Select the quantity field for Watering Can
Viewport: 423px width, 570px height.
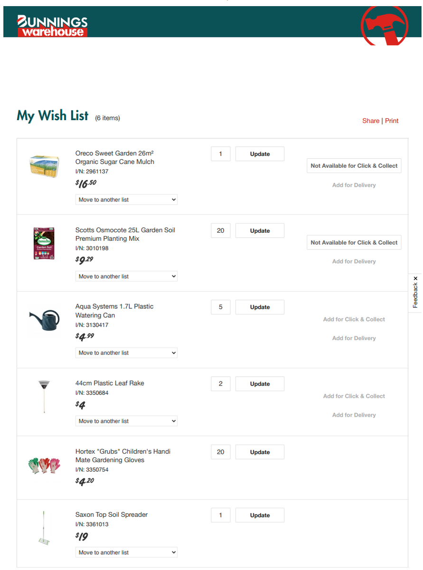coord(221,307)
